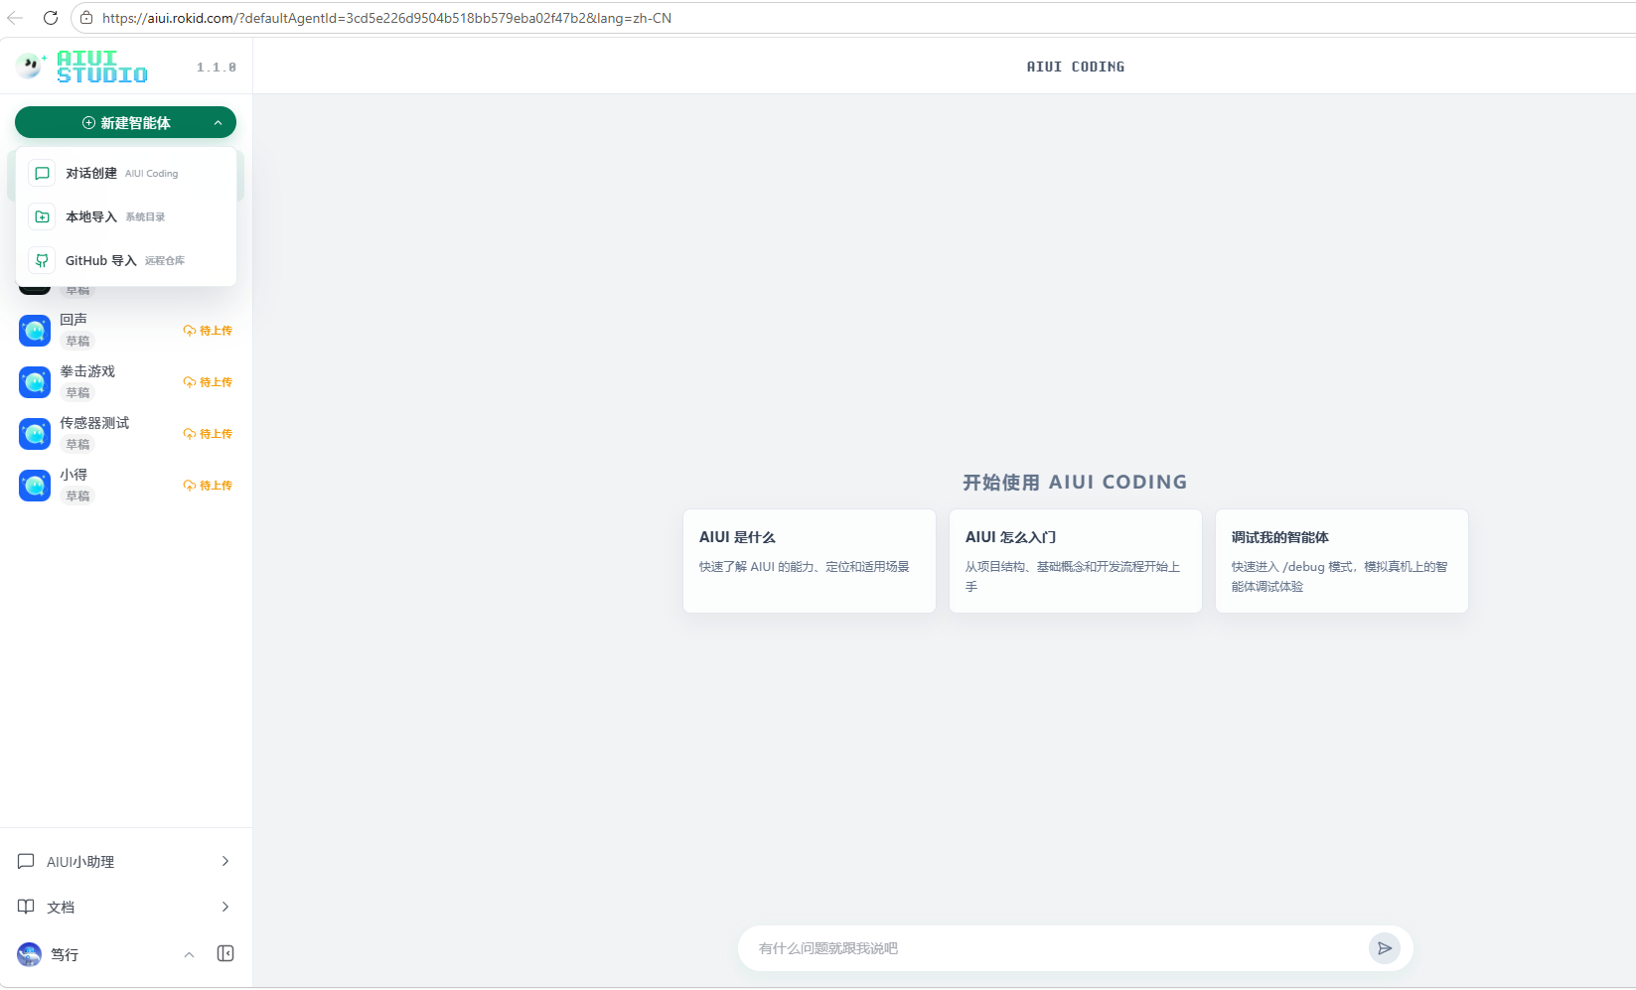Click the 待上传 upload icon for 传感器测试
Viewport: 1636px width, 990px height.
pyautogui.click(x=190, y=434)
